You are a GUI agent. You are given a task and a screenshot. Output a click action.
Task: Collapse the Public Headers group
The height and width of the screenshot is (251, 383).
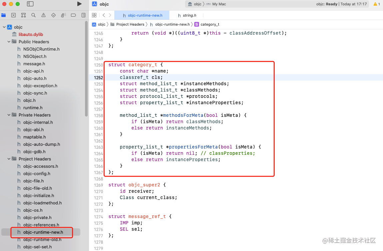coord(8,42)
